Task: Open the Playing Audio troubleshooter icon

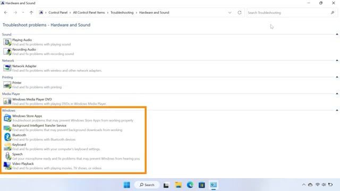Action: pyautogui.click(x=7, y=42)
